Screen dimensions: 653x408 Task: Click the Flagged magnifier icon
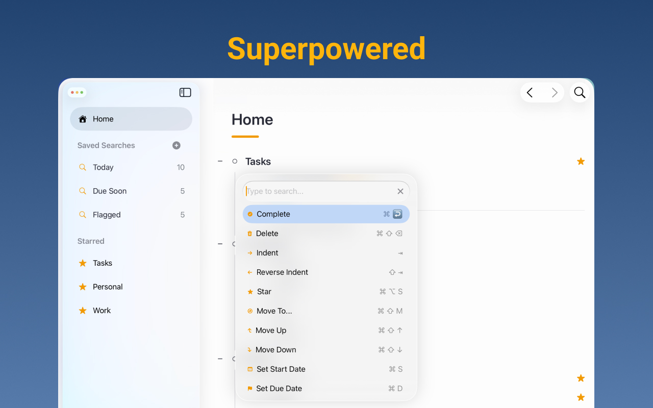click(x=83, y=215)
